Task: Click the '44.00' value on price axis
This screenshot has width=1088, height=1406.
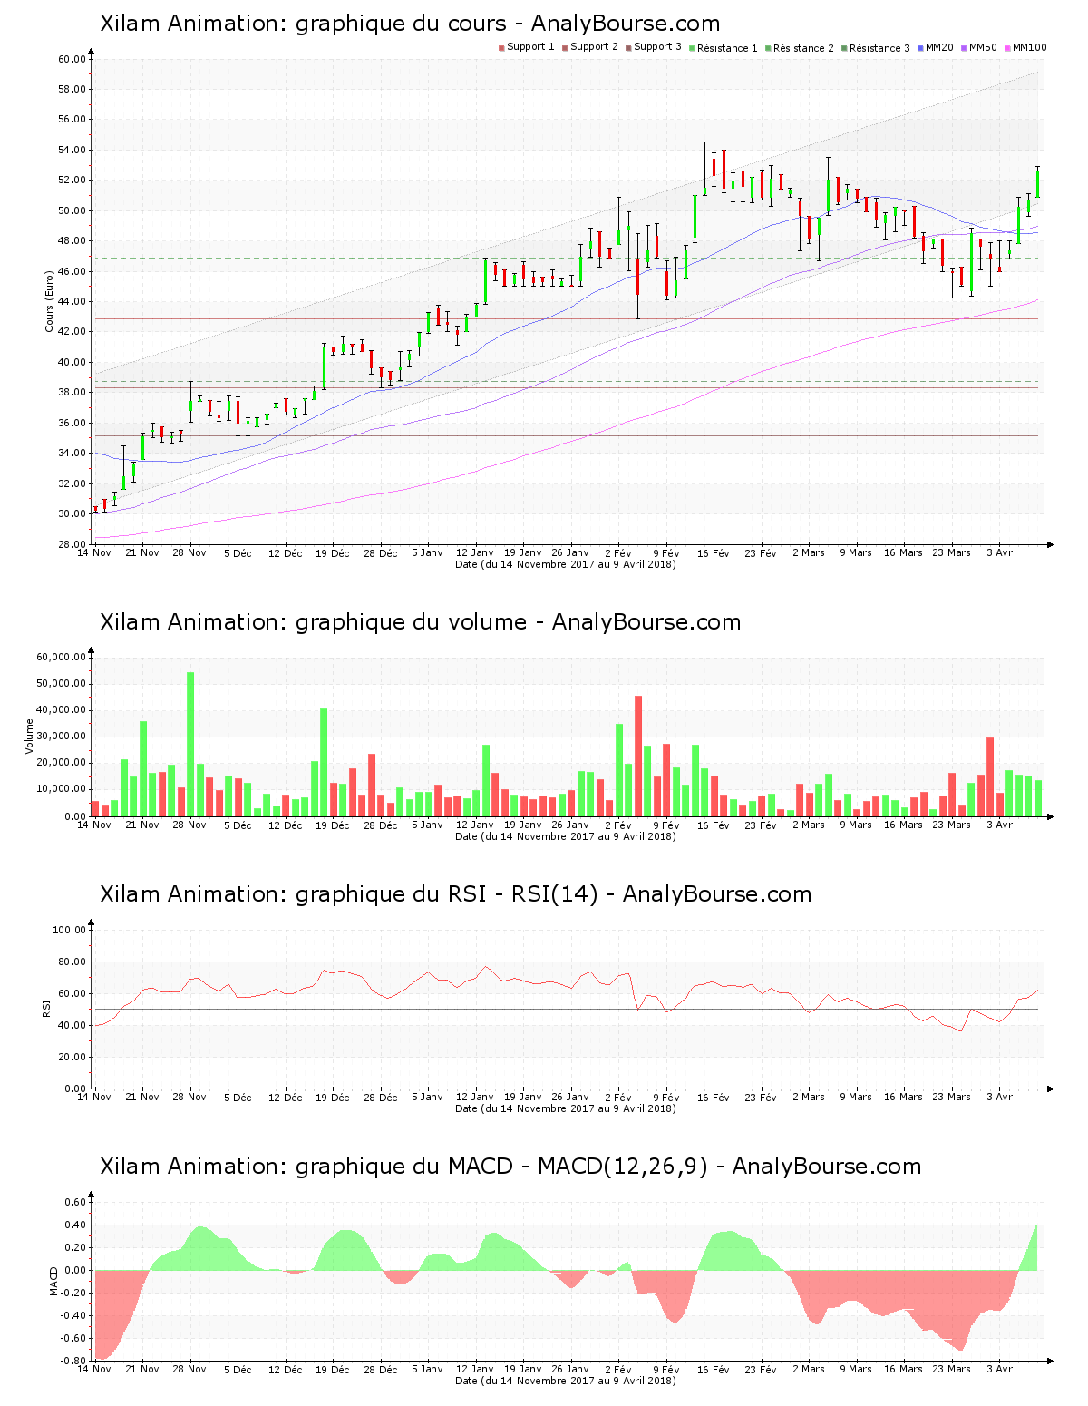Action: pyautogui.click(x=72, y=302)
